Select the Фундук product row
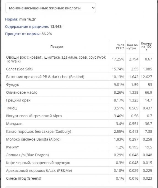Viewport: 158px width, 188px height. coord(79,85)
